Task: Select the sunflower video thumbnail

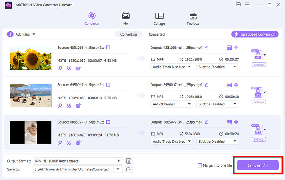Action: point(31,58)
